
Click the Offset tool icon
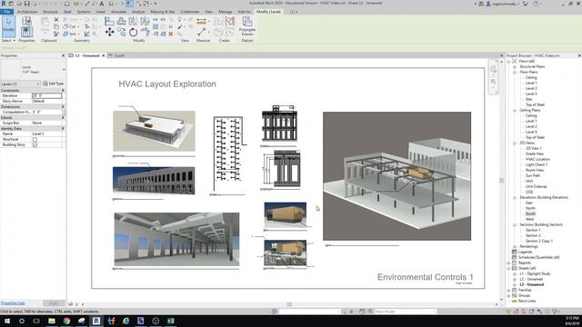[121, 21]
